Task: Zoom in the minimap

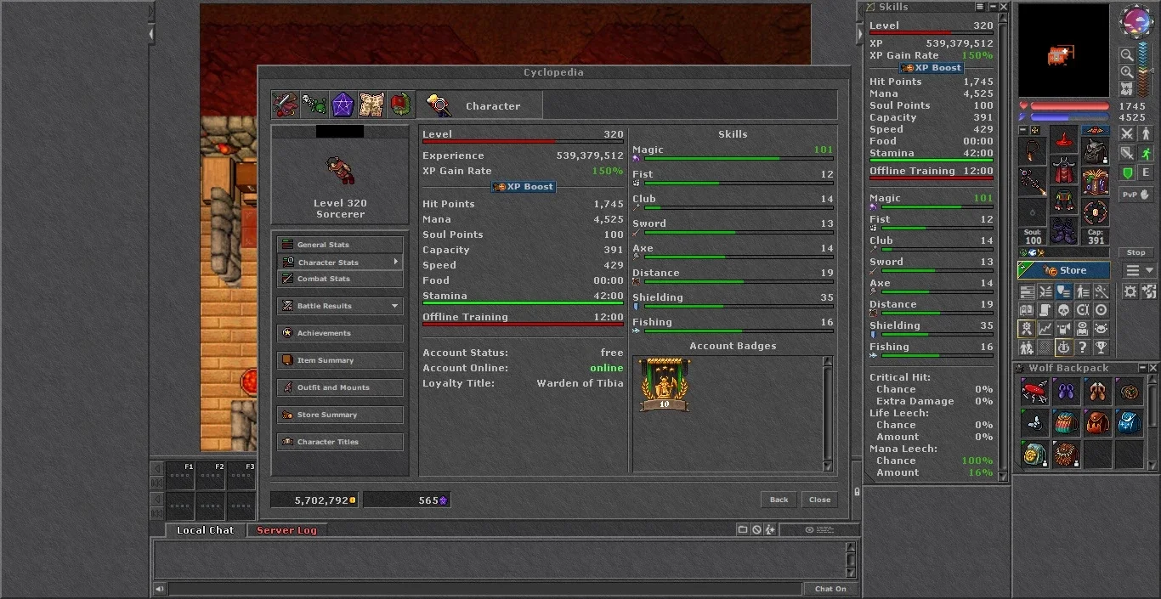Action: pos(1126,72)
